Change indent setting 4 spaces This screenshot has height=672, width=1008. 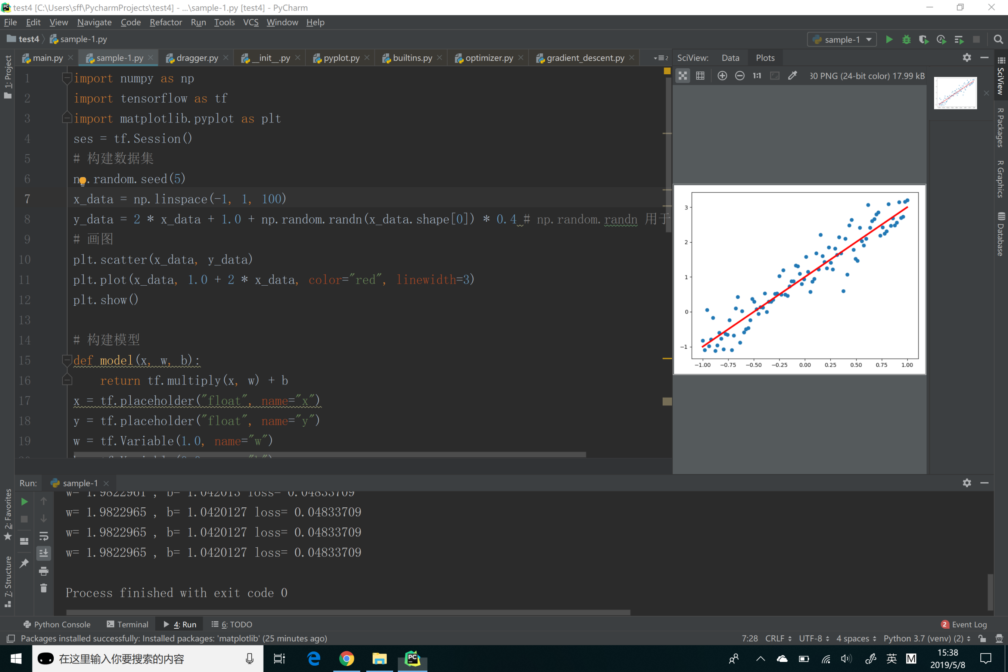856,638
